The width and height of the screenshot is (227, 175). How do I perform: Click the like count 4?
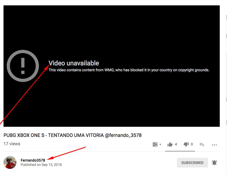[176, 144]
